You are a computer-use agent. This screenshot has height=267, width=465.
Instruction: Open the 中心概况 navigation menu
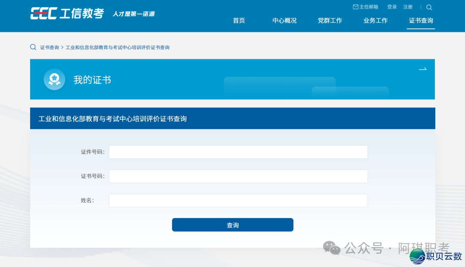[284, 21]
